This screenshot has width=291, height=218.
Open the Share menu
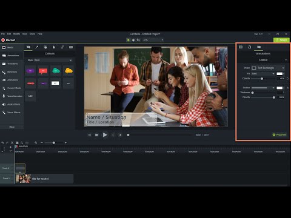pyautogui.click(x=32, y=34)
